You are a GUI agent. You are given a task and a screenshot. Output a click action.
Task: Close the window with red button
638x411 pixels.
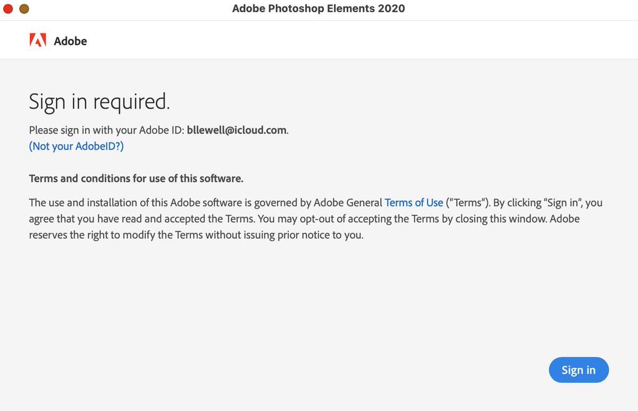pos(8,9)
